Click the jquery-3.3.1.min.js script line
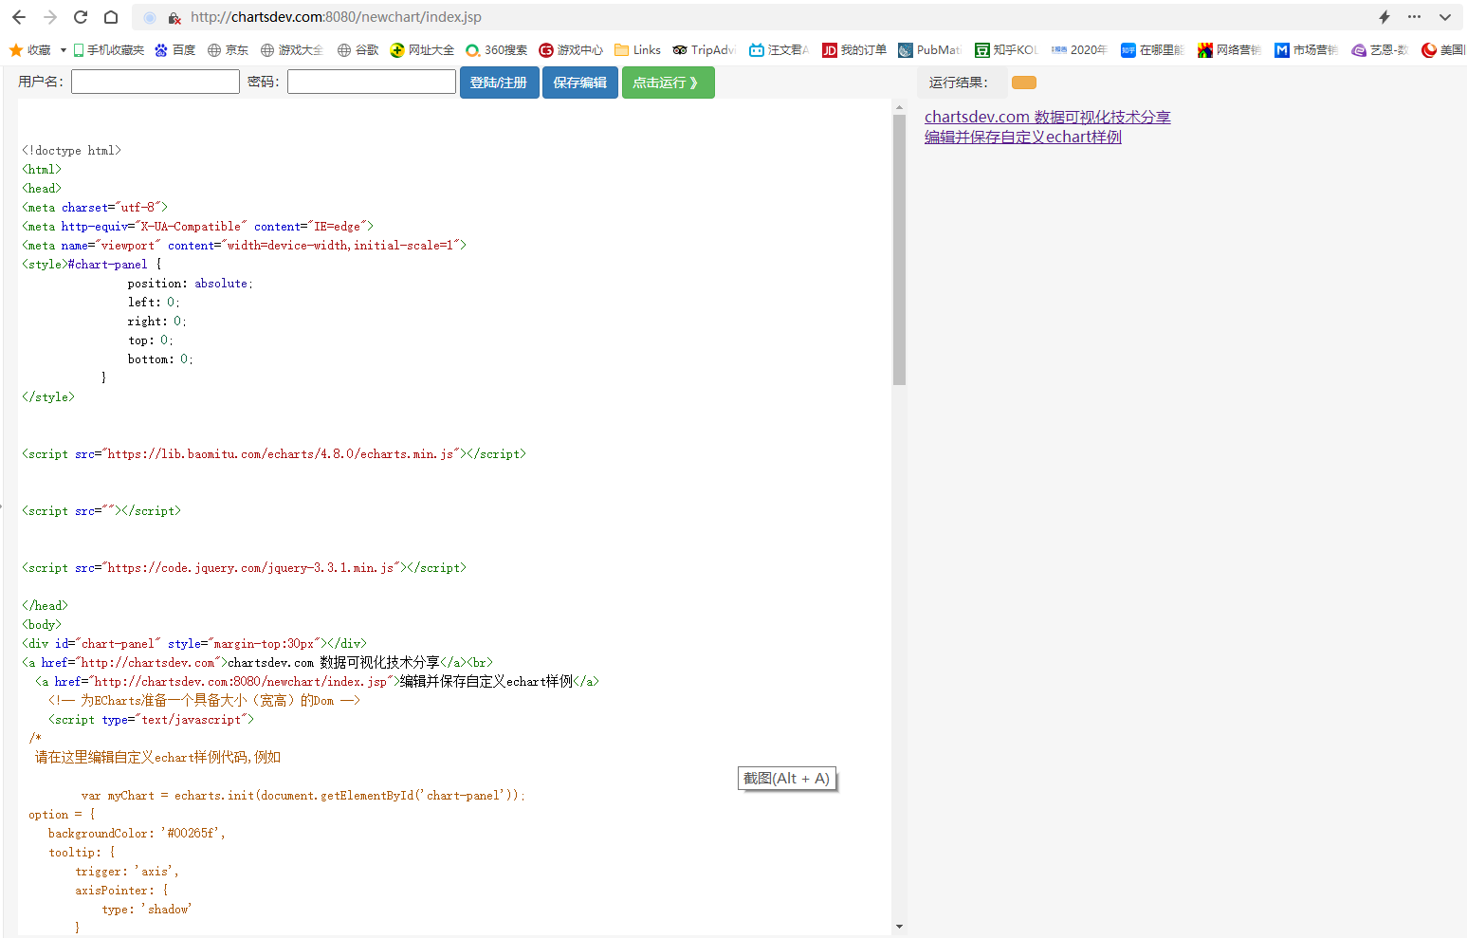Viewport: 1467px width, 938px height. [245, 567]
